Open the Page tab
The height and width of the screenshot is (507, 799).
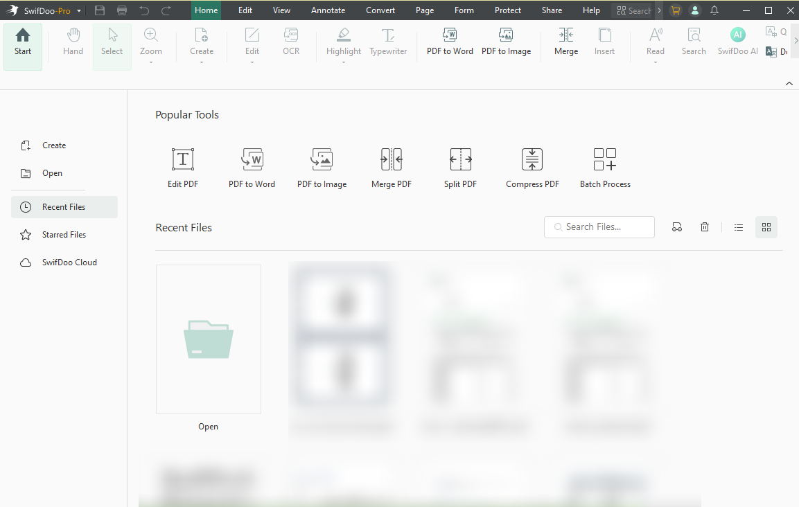tap(425, 10)
